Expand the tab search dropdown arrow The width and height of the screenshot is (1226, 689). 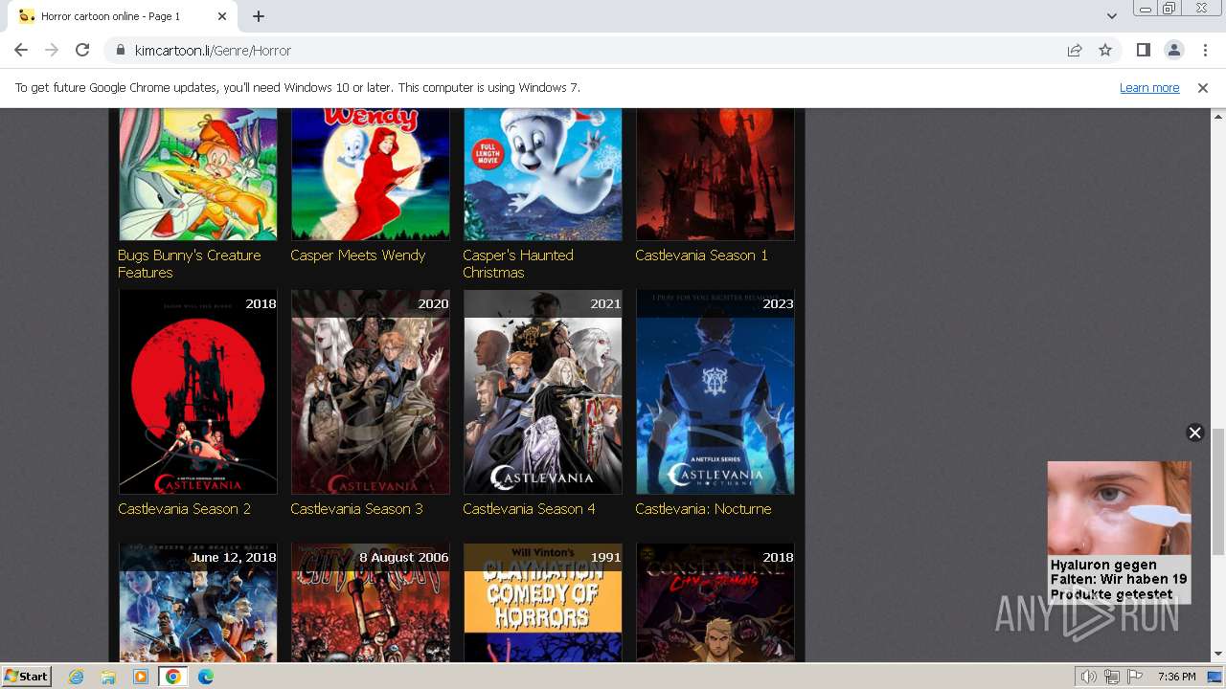(x=1111, y=16)
